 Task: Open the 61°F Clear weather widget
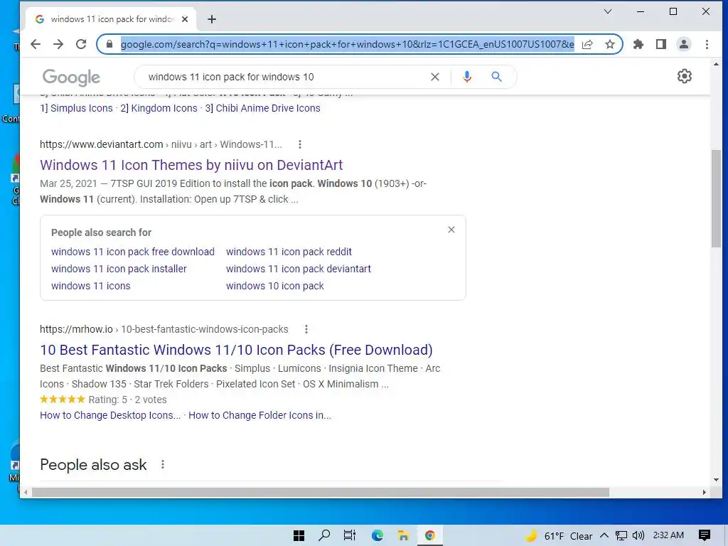(559, 536)
